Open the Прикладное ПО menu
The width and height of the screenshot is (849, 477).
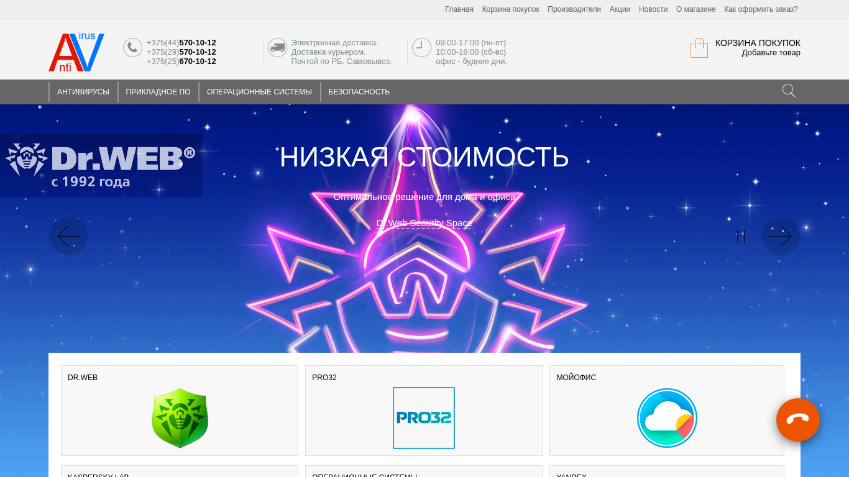click(158, 92)
